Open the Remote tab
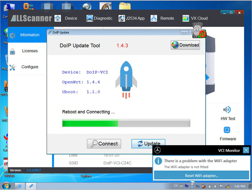 (167, 18)
